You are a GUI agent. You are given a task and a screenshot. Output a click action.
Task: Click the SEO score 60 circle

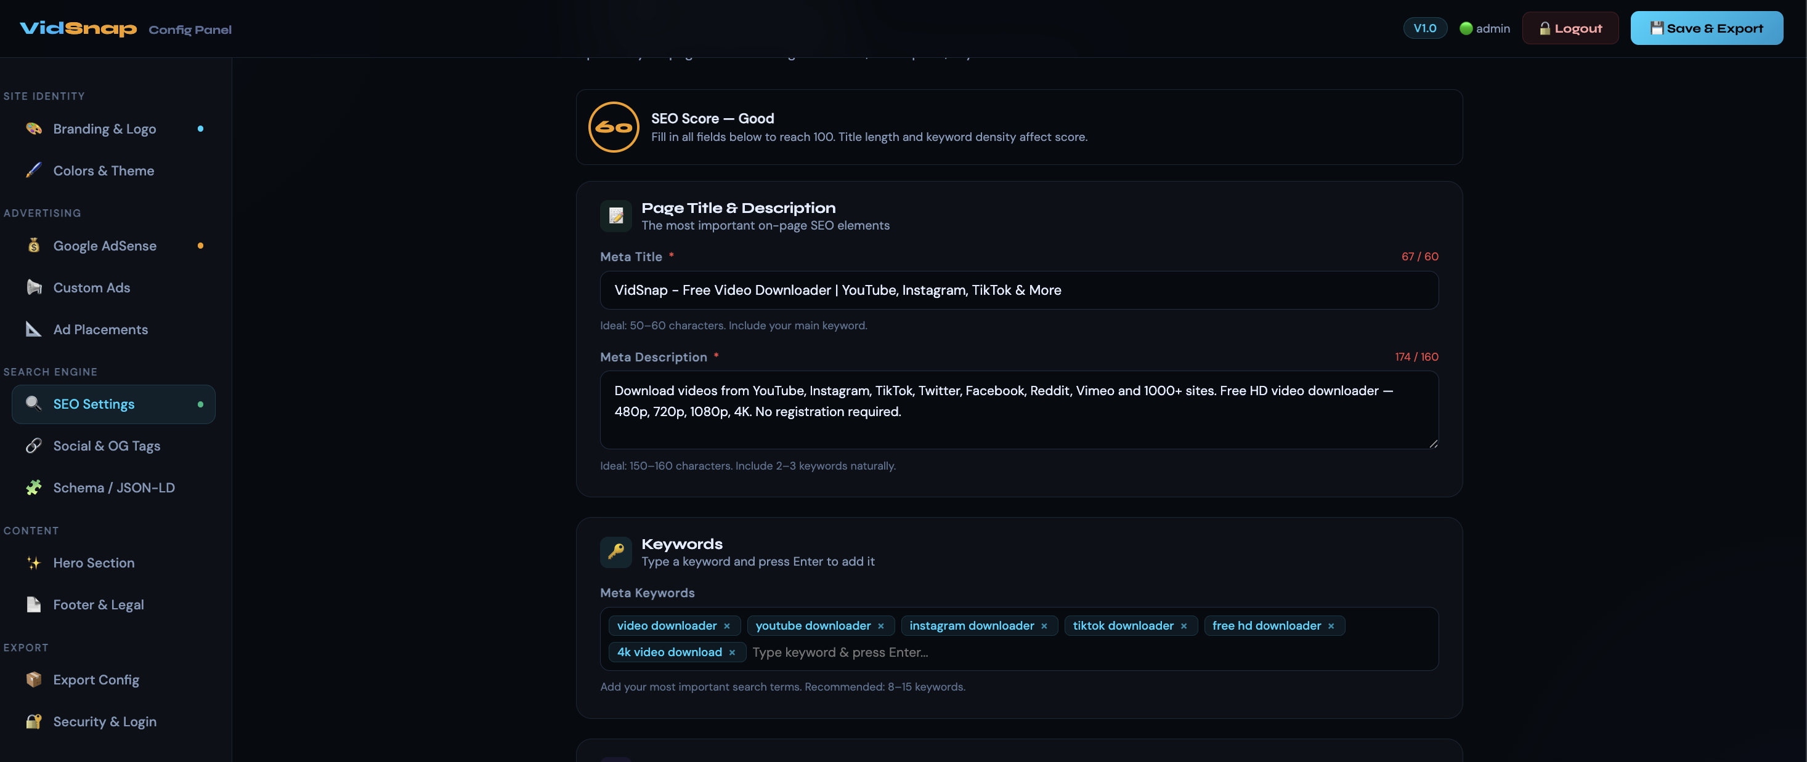click(614, 127)
